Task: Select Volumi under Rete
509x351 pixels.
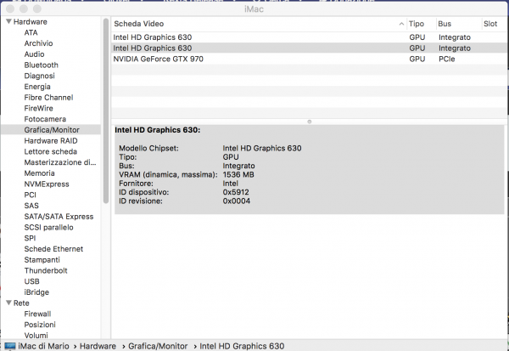Action: pos(36,335)
